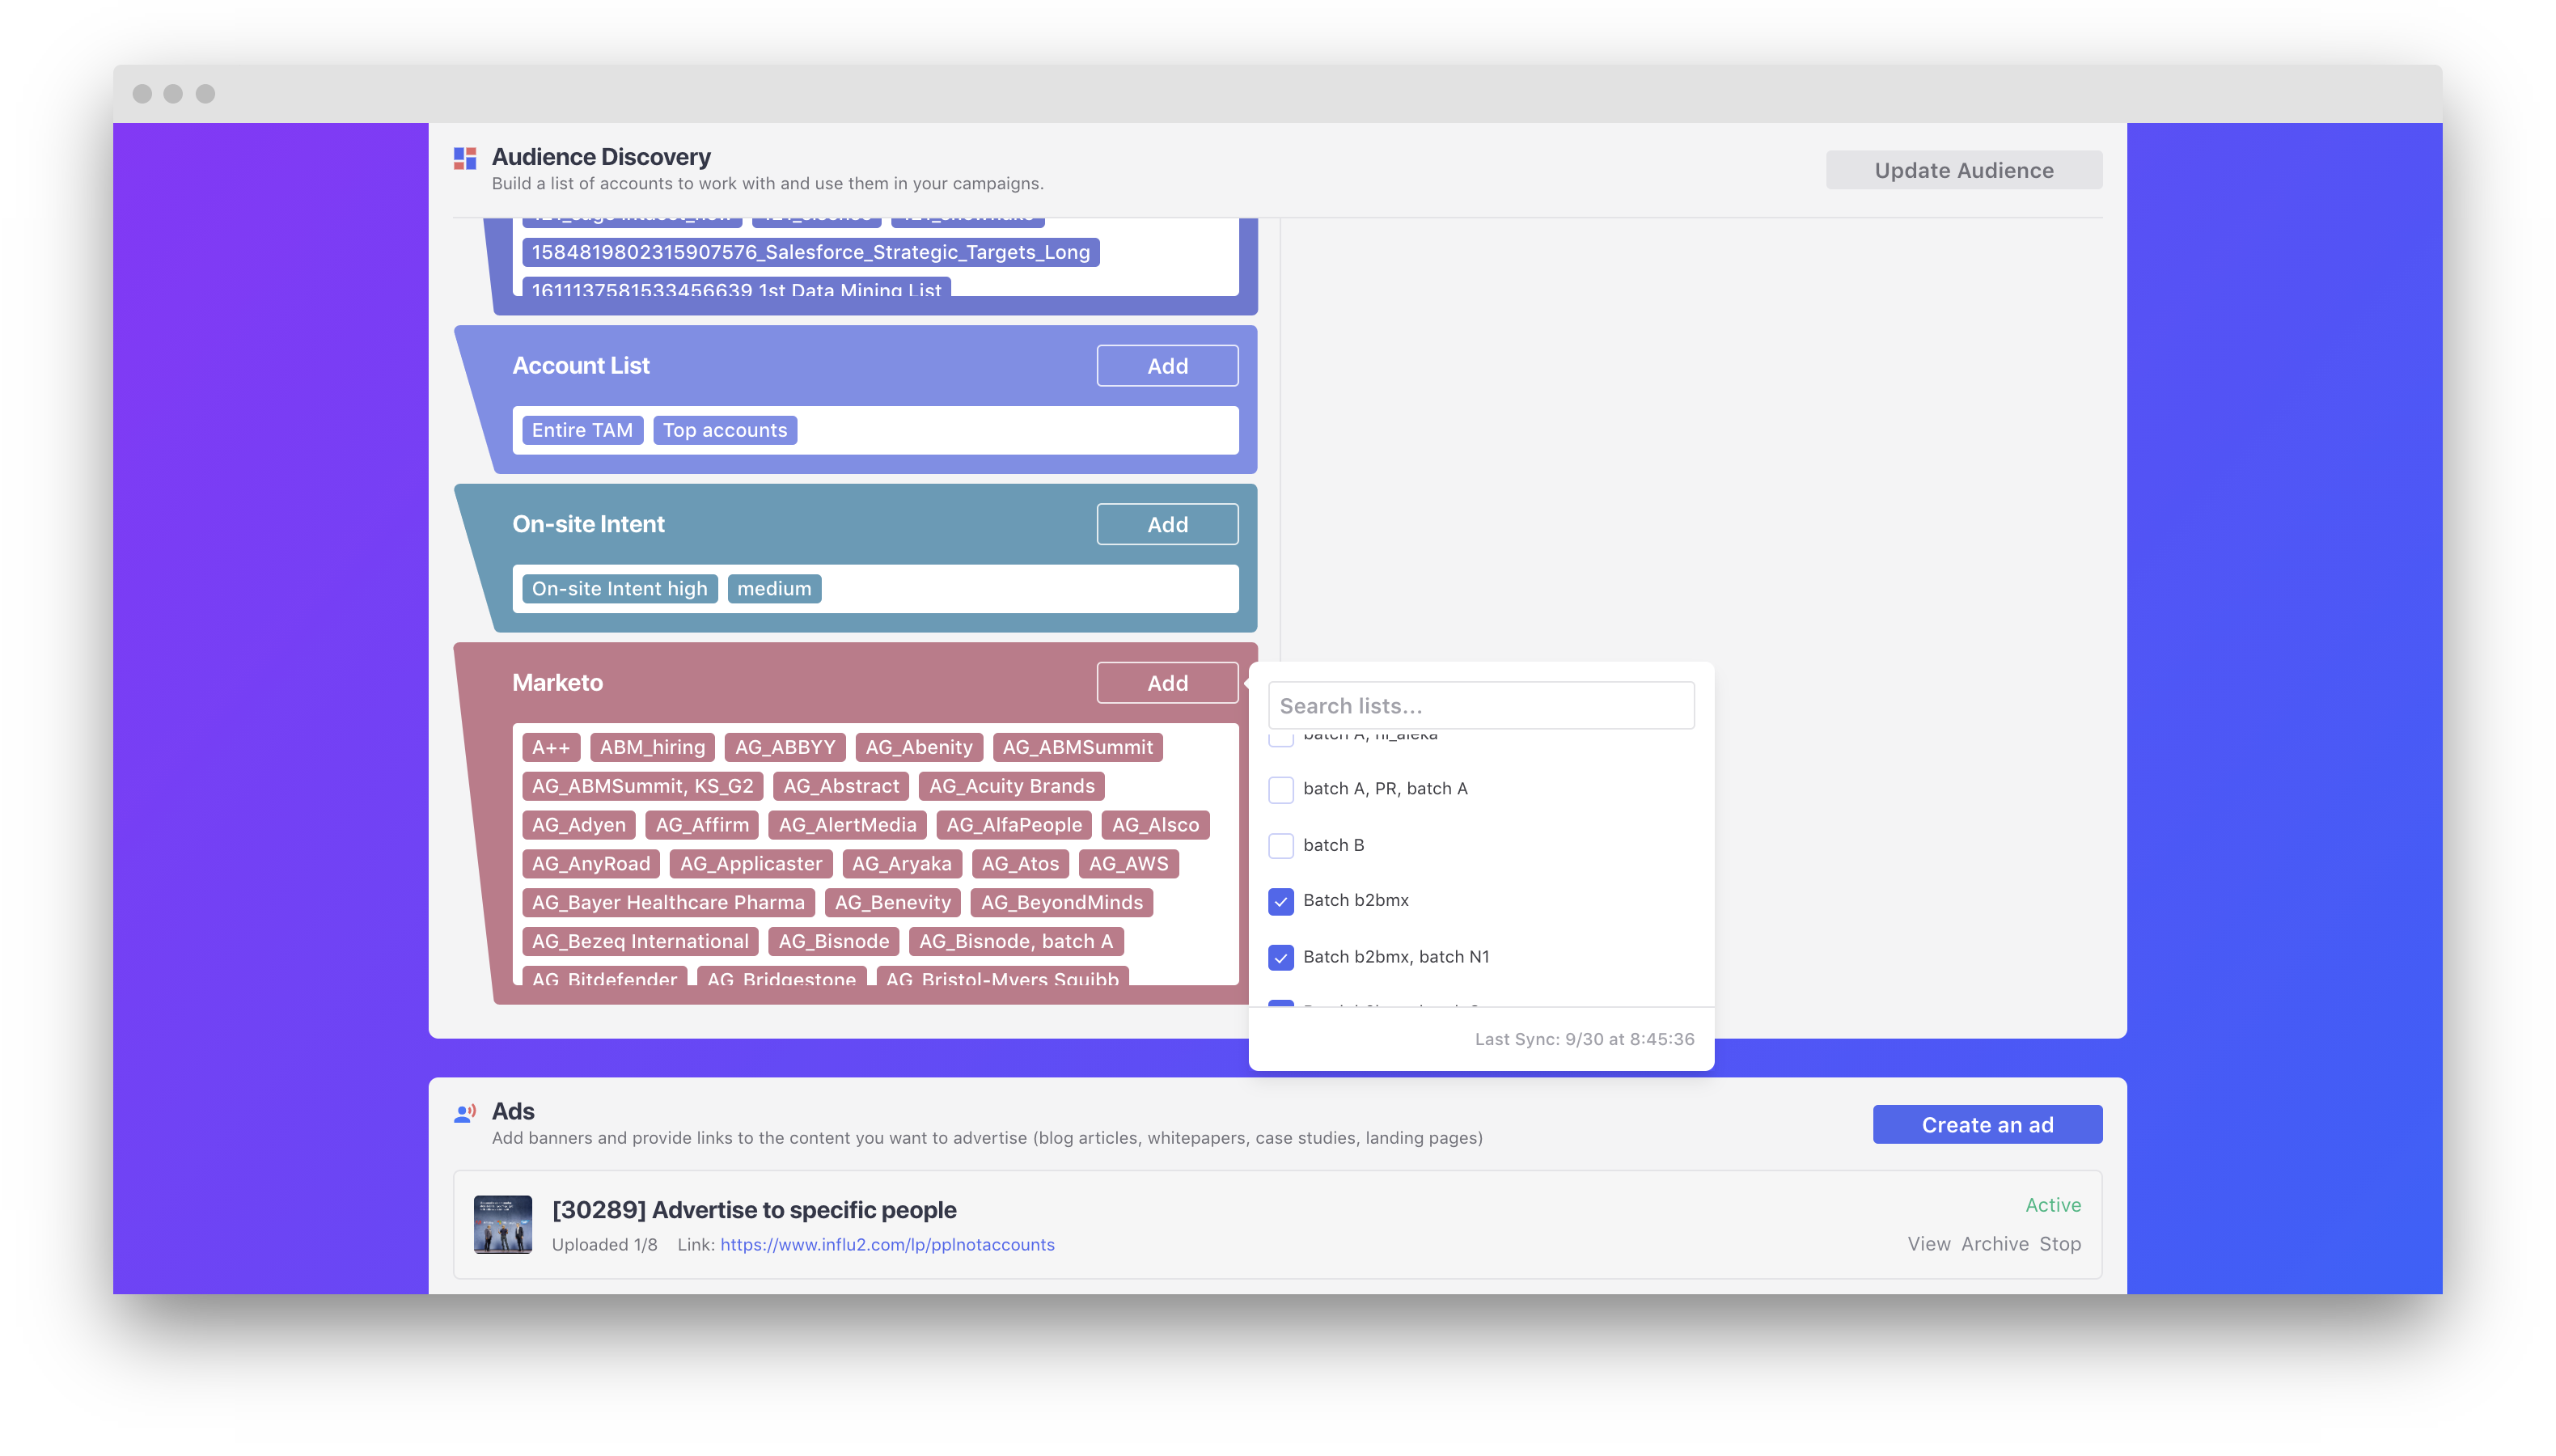Screen dimensions: 2556x1456
Task: Open the ad banner thumbnail image
Action: coord(502,1224)
